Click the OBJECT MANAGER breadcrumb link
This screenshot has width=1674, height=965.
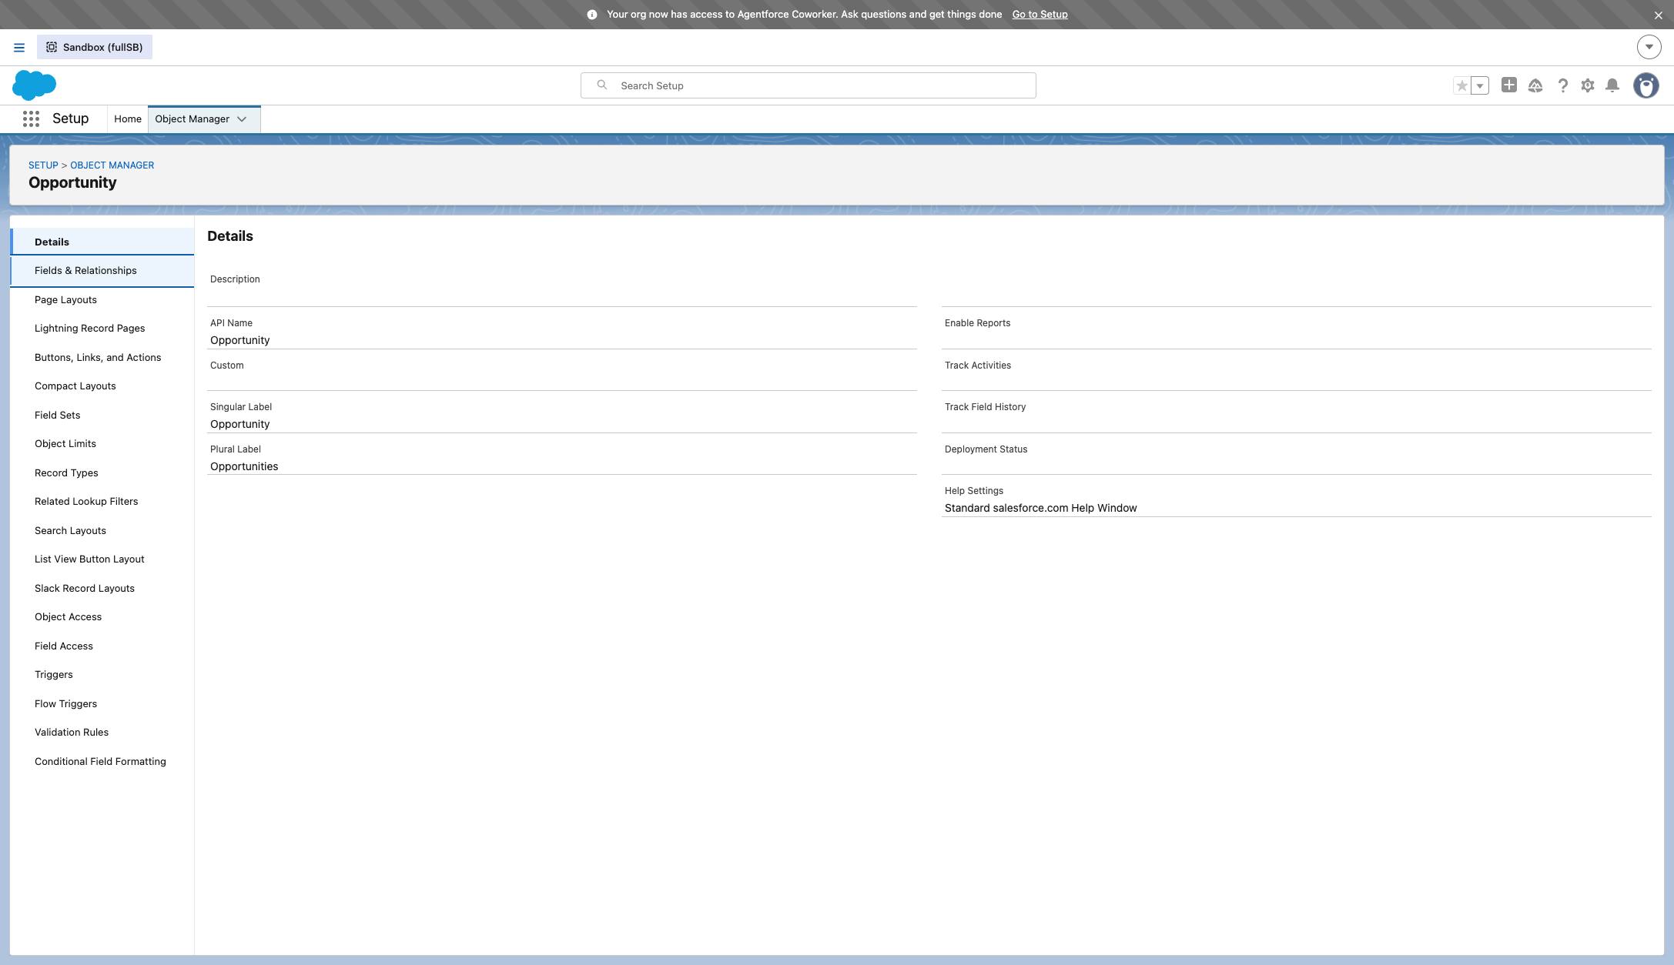coord(112,165)
